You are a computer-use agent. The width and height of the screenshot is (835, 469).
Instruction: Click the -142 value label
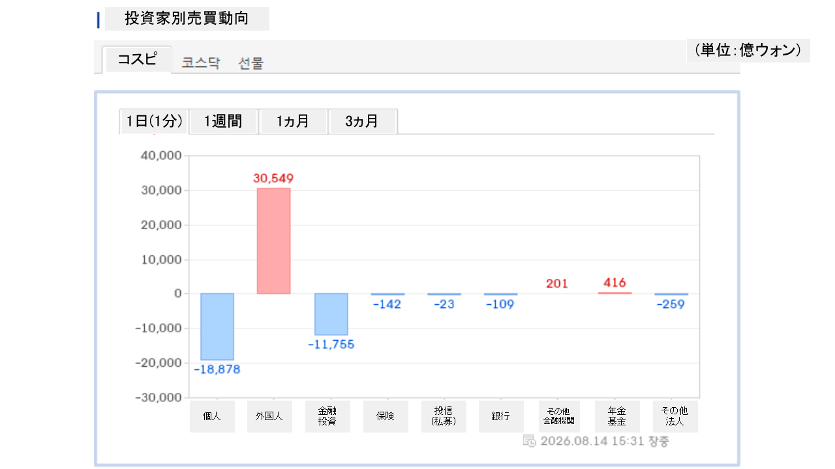(x=387, y=304)
